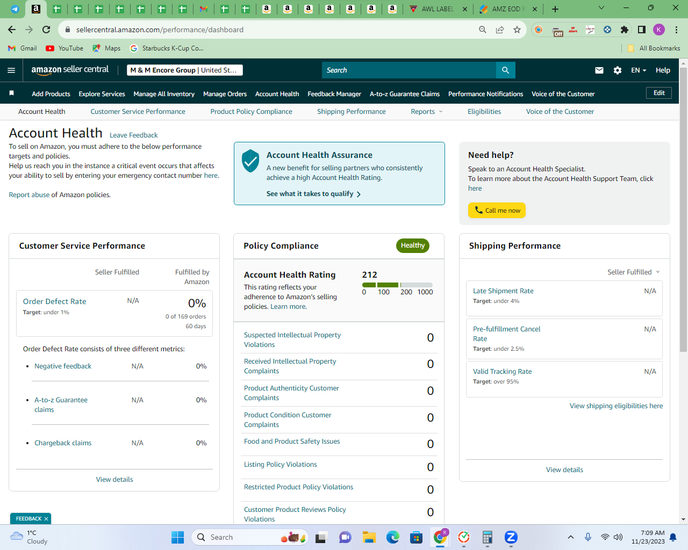This screenshot has width=688, height=550.
Task: Click the Account Health Assurance shield icon
Action: (x=250, y=161)
